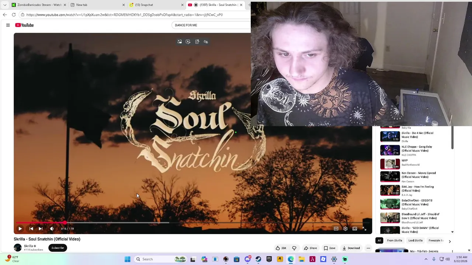Image resolution: width=472 pixels, height=265 pixels.
Task: Save the video to a playlist
Action: 329,248
